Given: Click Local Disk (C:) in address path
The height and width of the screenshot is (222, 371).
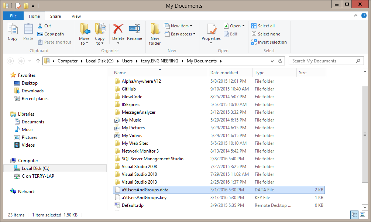Looking at the screenshot, I should click(x=100, y=61).
